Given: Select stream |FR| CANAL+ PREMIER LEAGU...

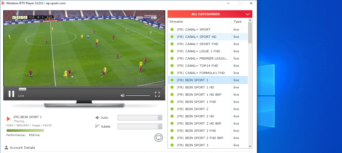Looking at the screenshot, I should [208, 58].
